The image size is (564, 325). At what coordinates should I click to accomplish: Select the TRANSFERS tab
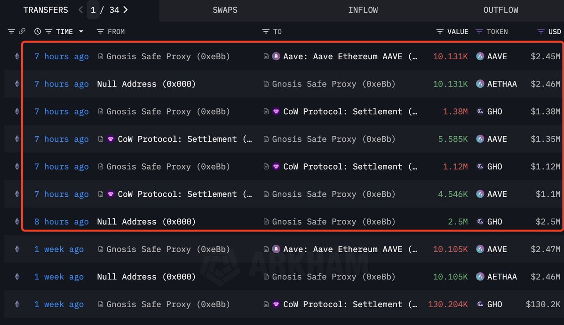46,10
